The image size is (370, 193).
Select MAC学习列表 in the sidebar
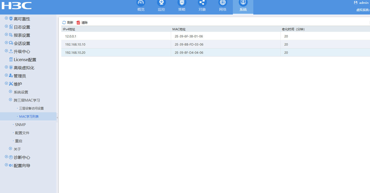point(29,117)
